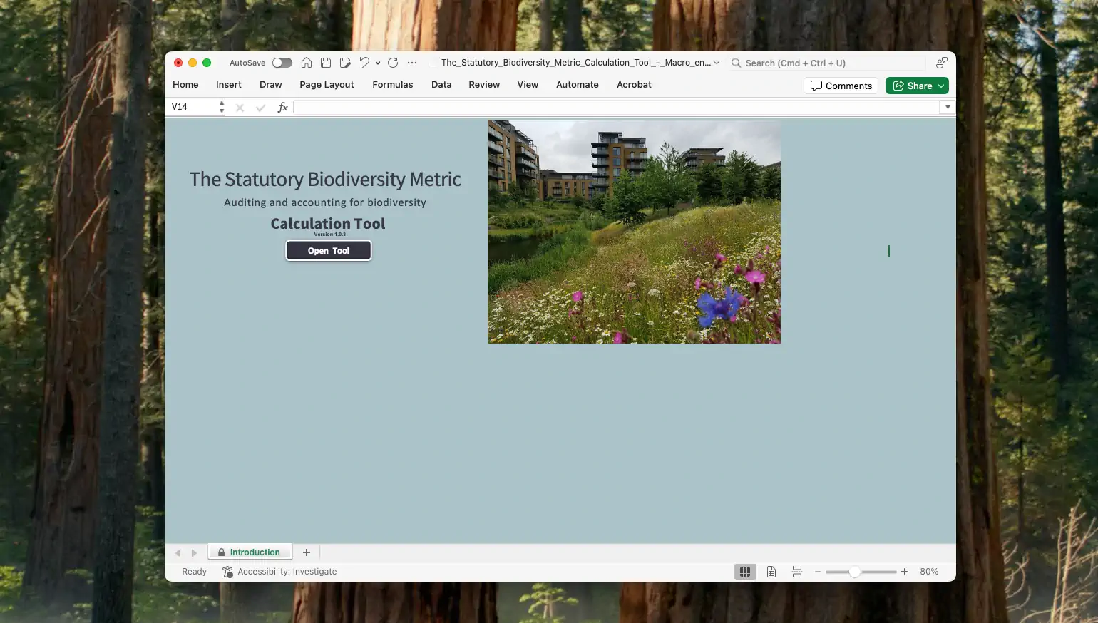Click the Home icon in title toolbar

click(x=307, y=63)
